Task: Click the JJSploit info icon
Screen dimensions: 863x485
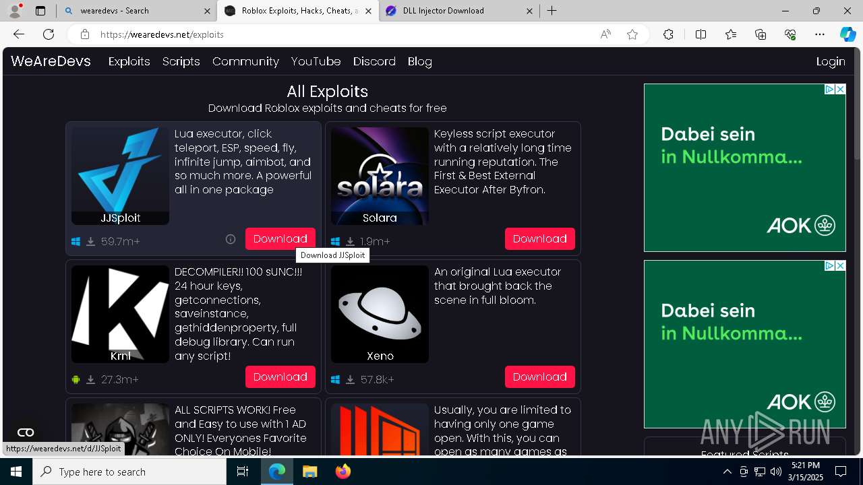Action: point(231,239)
